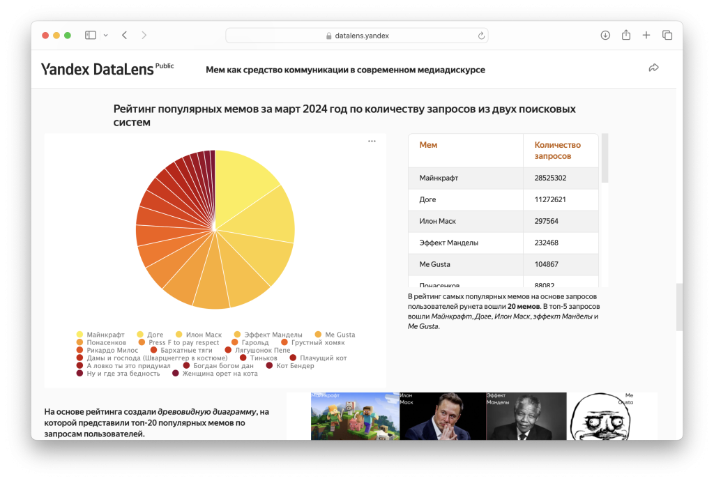The height and width of the screenshot is (481, 714).
Task: Toggle Эффект Манделы legend entry
Action: [268, 335]
